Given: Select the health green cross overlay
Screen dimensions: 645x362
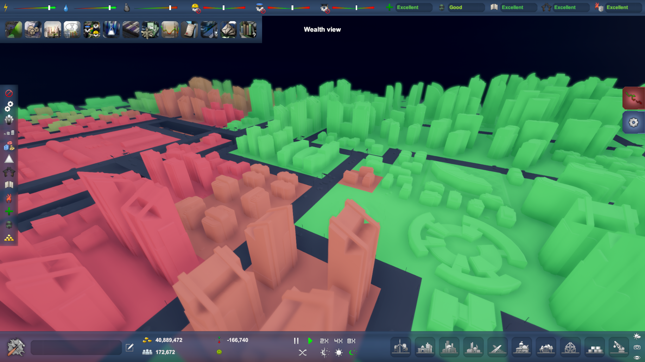Looking at the screenshot, I should click(x=9, y=211).
